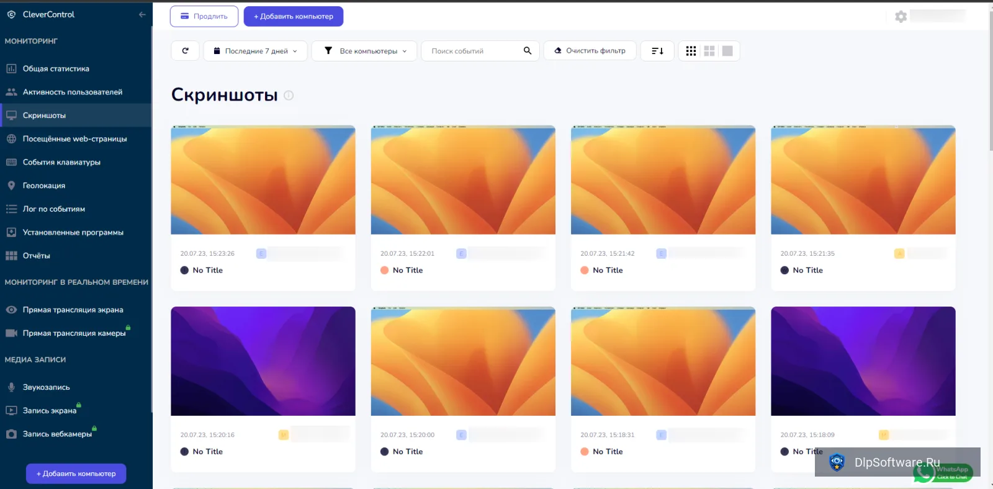The height and width of the screenshot is (489, 993).
Task: Open Общая статистика via its chart icon
Action: tap(11, 69)
